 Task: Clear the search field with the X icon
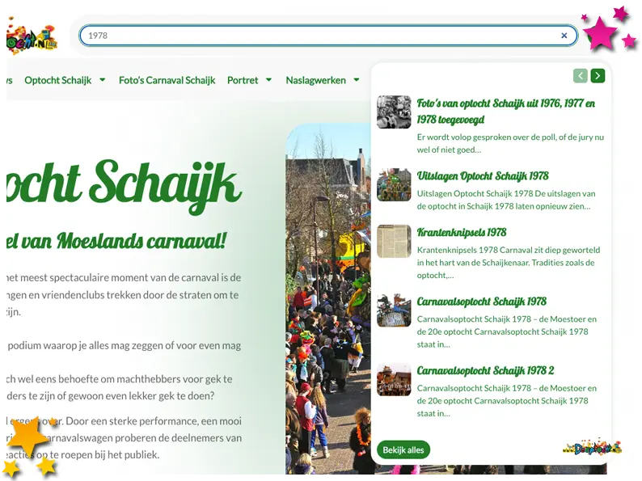point(564,36)
